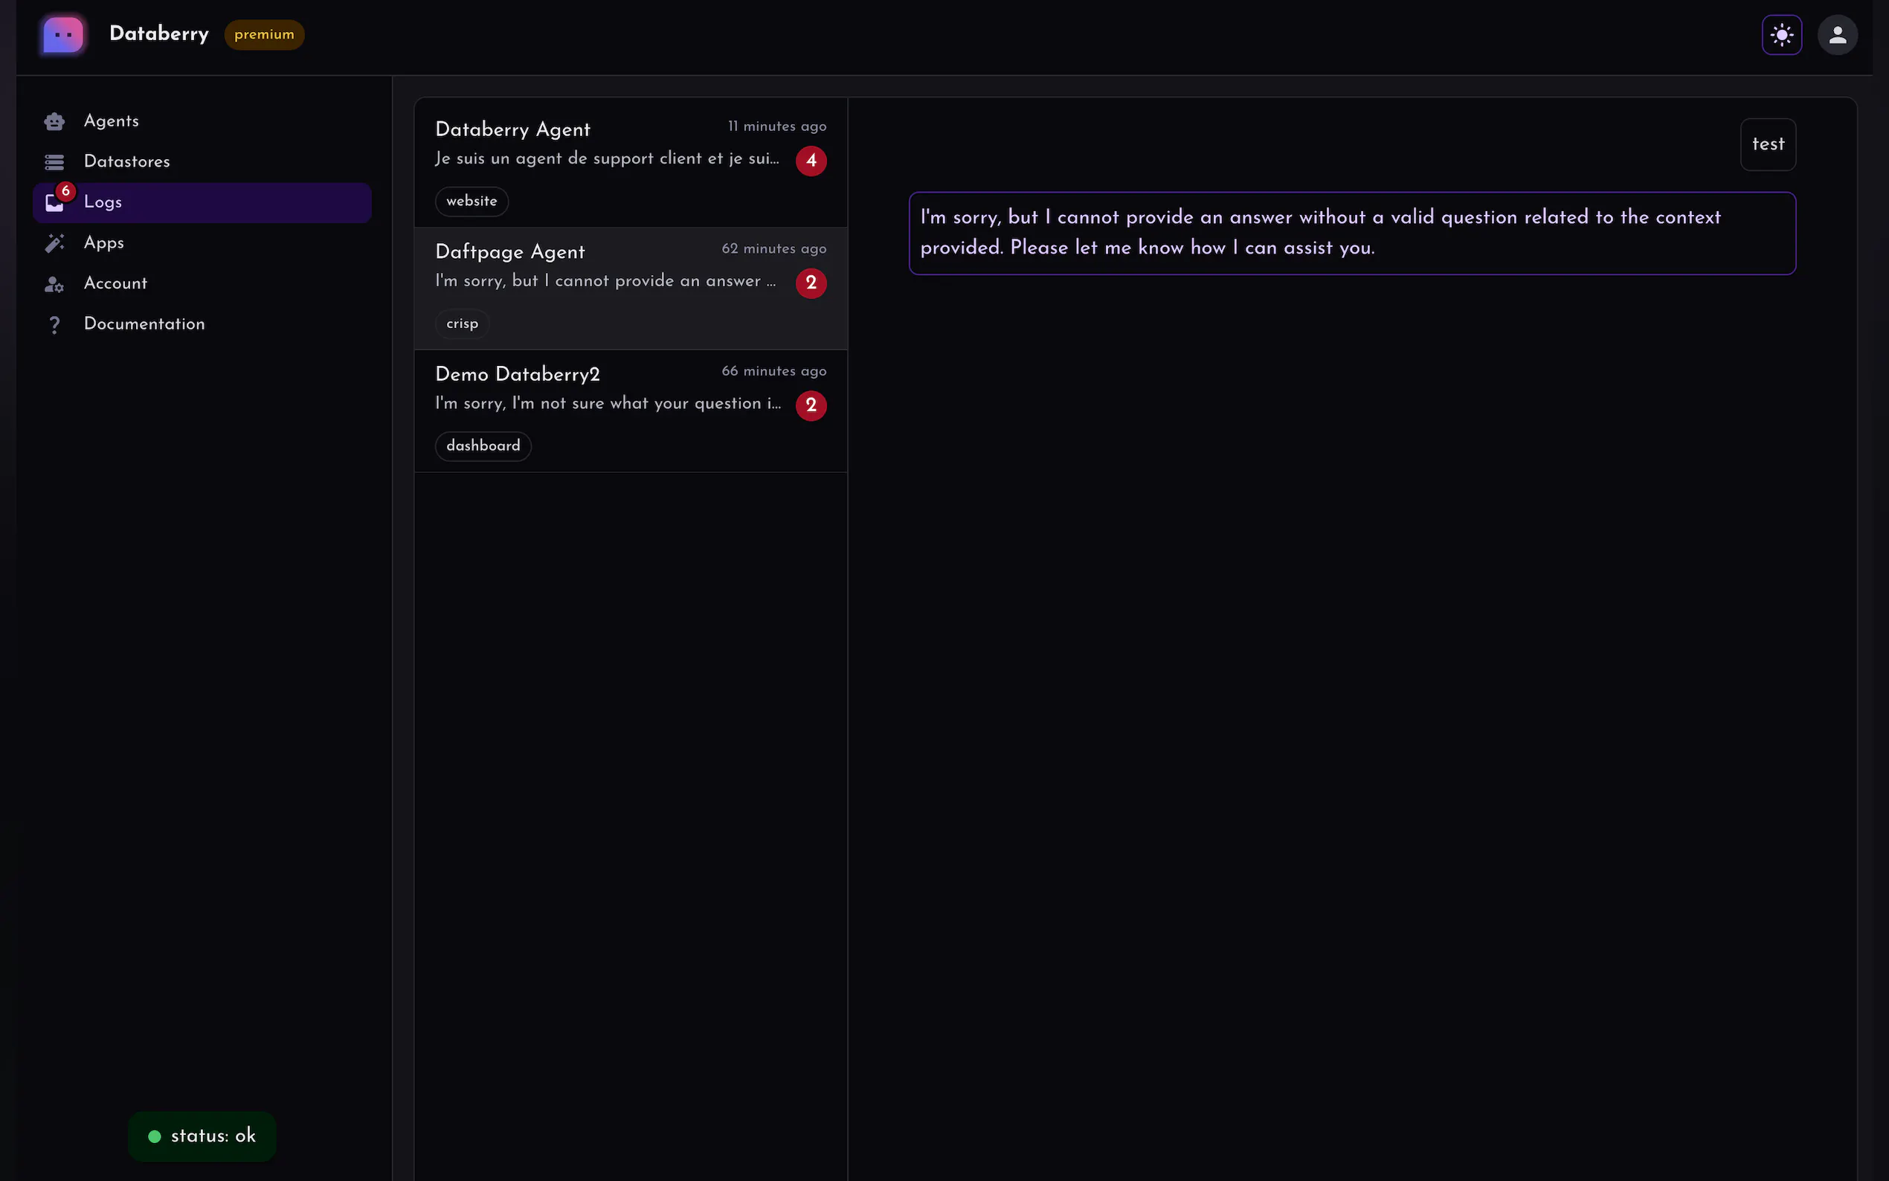Click the premium plan badge
Image resolution: width=1889 pixels, height=1181 pixels.
coord(264,35)
